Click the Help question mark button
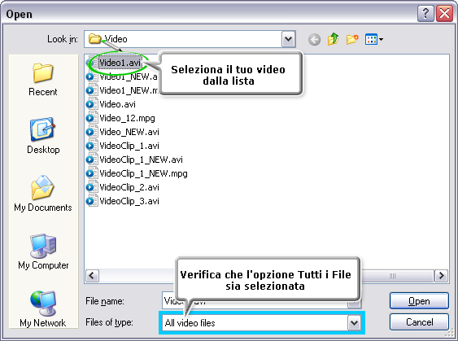 click(425, 14)
